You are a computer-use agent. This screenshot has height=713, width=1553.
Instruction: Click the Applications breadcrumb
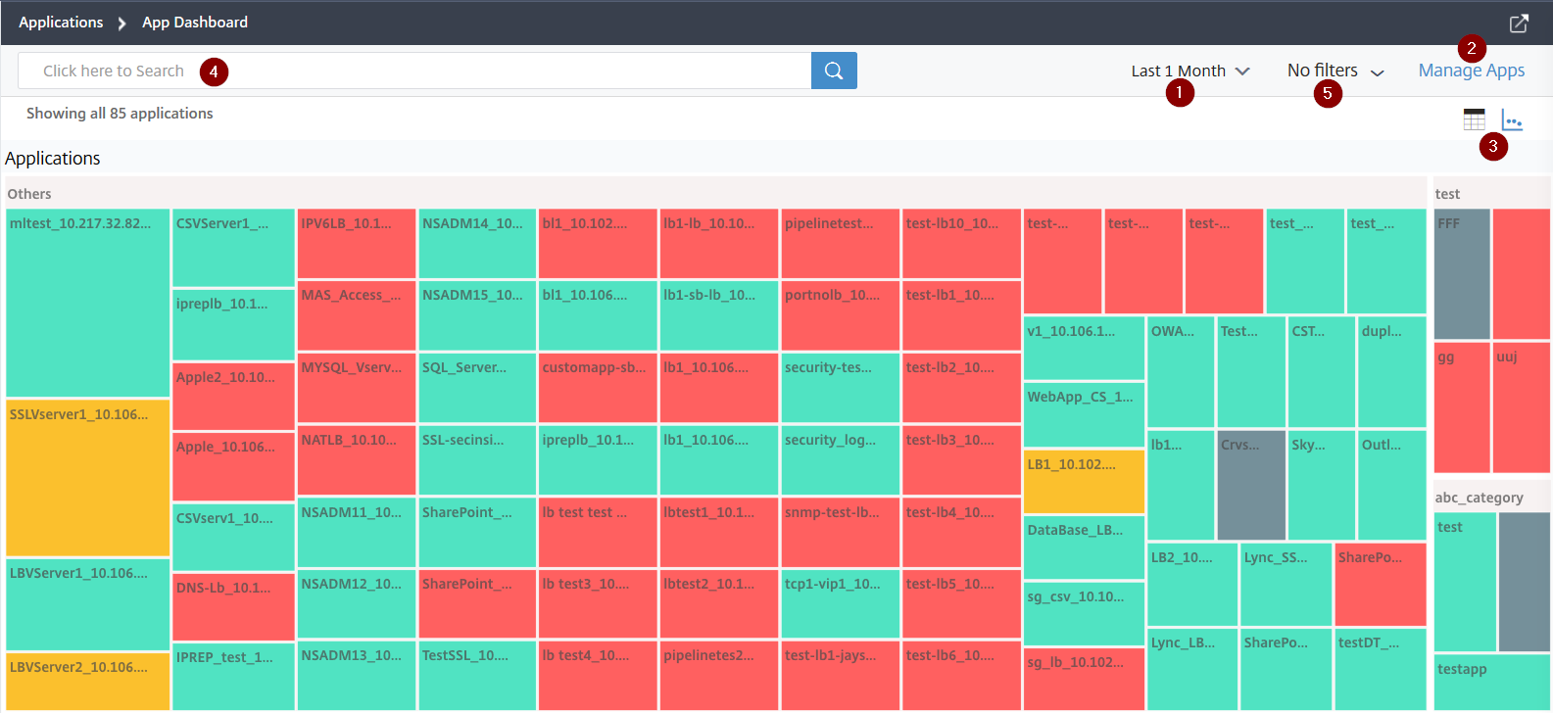click(61, 22)
